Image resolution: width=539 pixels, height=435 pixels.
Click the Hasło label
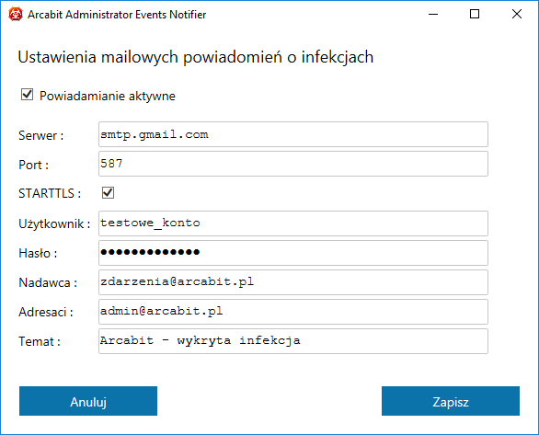(38, 253)
